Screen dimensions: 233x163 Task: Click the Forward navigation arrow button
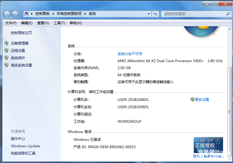pyautogui.click(x=15, y=14)
